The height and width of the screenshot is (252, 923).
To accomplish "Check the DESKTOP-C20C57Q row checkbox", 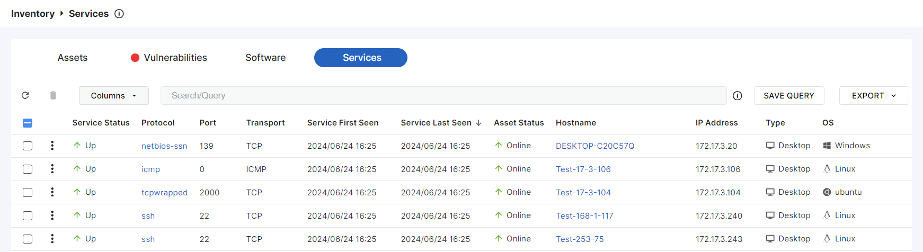I will click(x=28, y=146).
